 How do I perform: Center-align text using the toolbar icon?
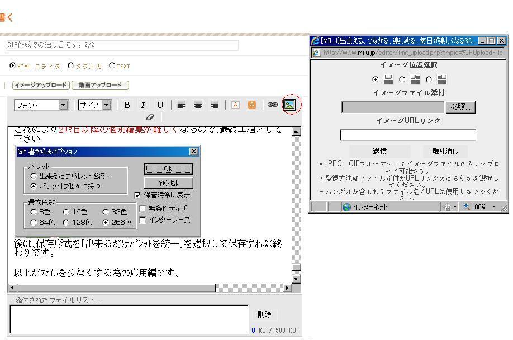tap(198, 105)
